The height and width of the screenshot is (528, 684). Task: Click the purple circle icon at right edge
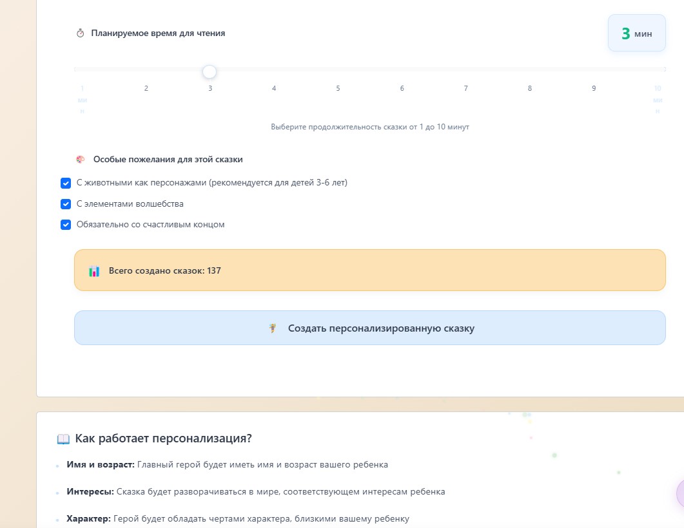click(x=681, y=494)
